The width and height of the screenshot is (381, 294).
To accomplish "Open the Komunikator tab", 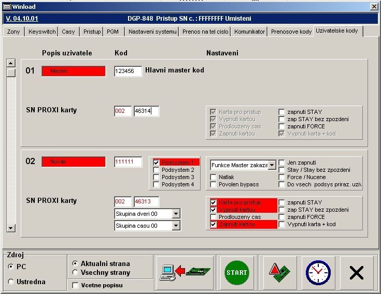I will pos(249,32).
